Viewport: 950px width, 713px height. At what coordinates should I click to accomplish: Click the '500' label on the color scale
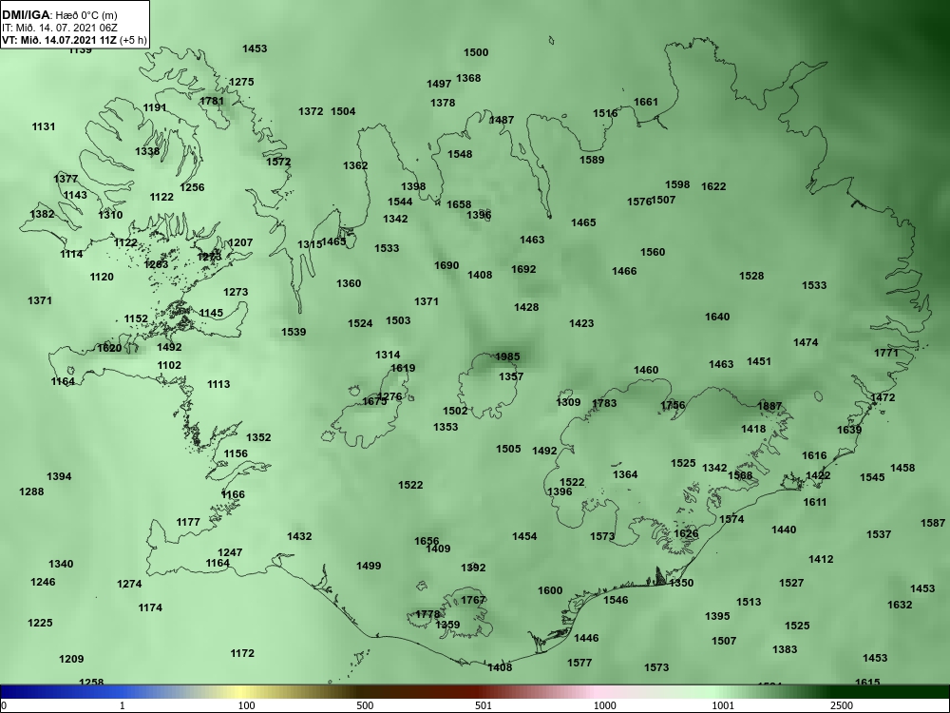pyautogui.click(x=365, y=705)
